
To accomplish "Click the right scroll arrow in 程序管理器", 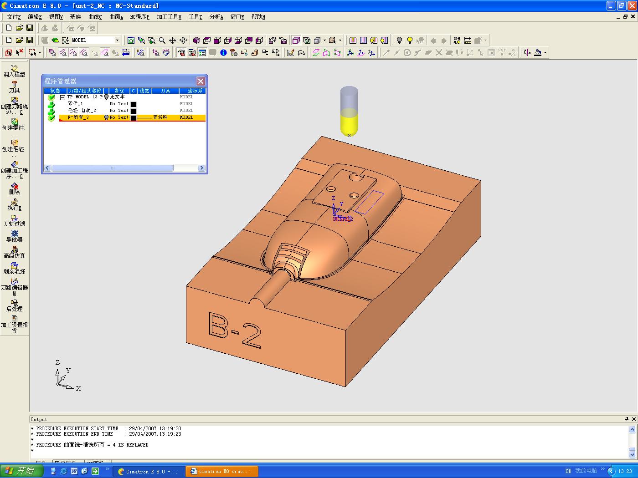I will pos(202,168).
